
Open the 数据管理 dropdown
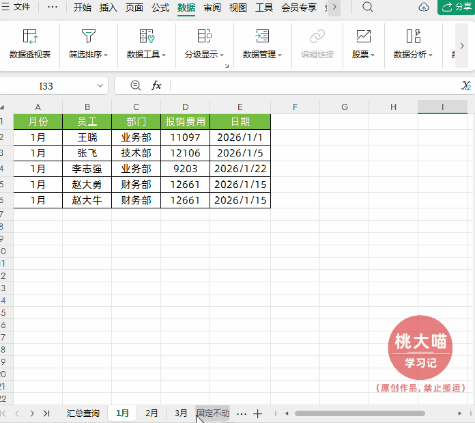[x=262, y=44]
